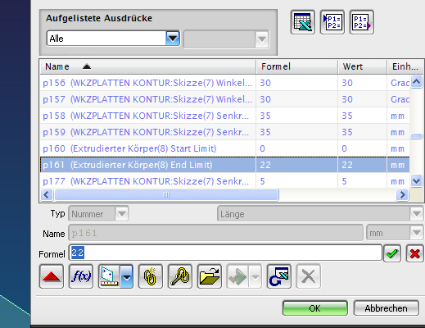425x328 pixels.
Task: Accept the formula with green checkmark
Action: 392,253
